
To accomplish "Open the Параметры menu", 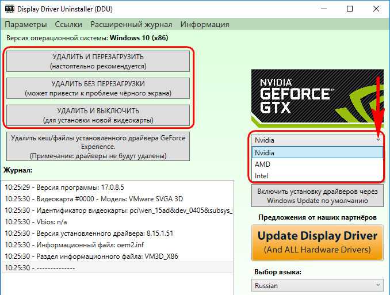I will (x=26, y=24).
